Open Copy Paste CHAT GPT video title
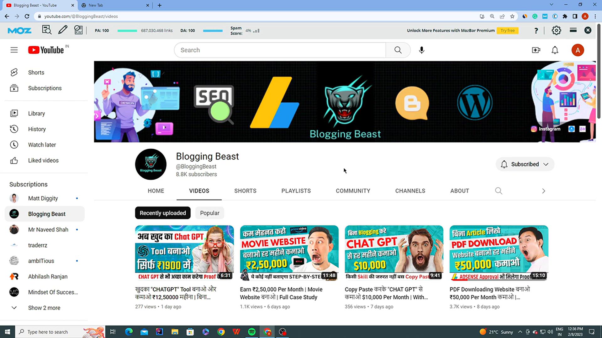Screen dimensions: 602x338 click(386, 293)
